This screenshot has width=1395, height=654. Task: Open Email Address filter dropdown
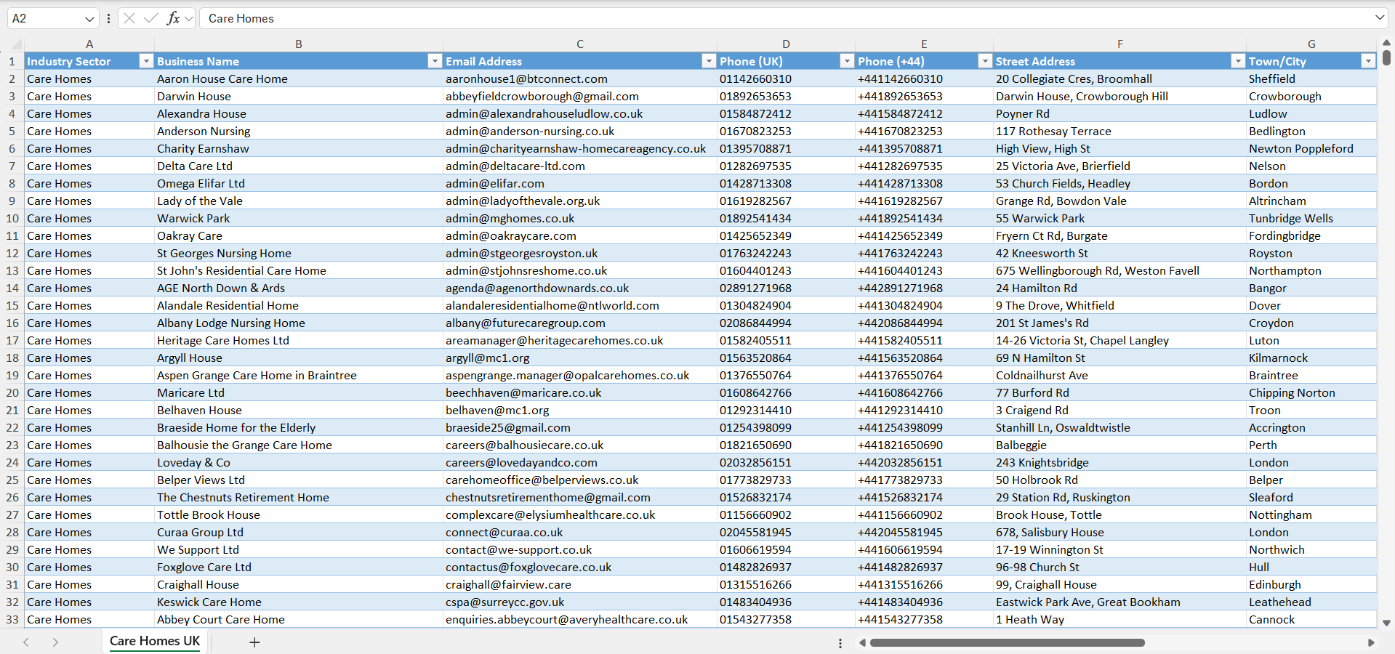[709, 62]
